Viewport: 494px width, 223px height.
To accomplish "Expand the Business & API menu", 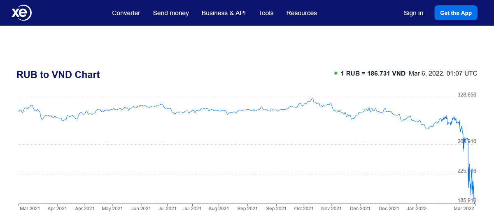I will point(224,13).
